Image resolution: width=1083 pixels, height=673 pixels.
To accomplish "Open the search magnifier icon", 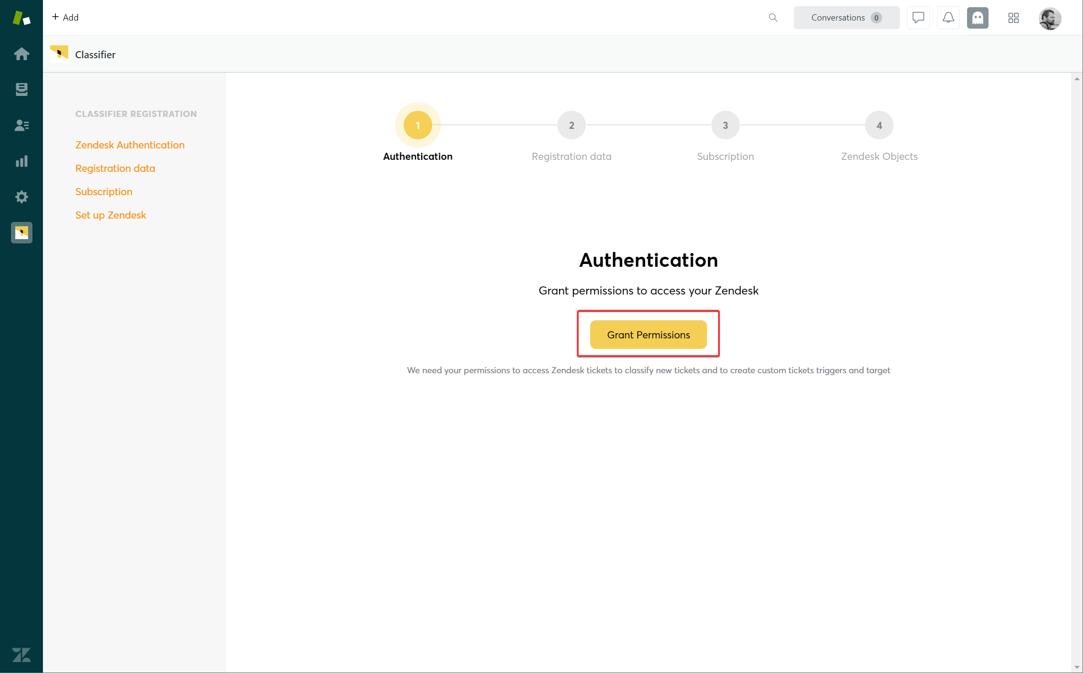I will click(773, 17).
